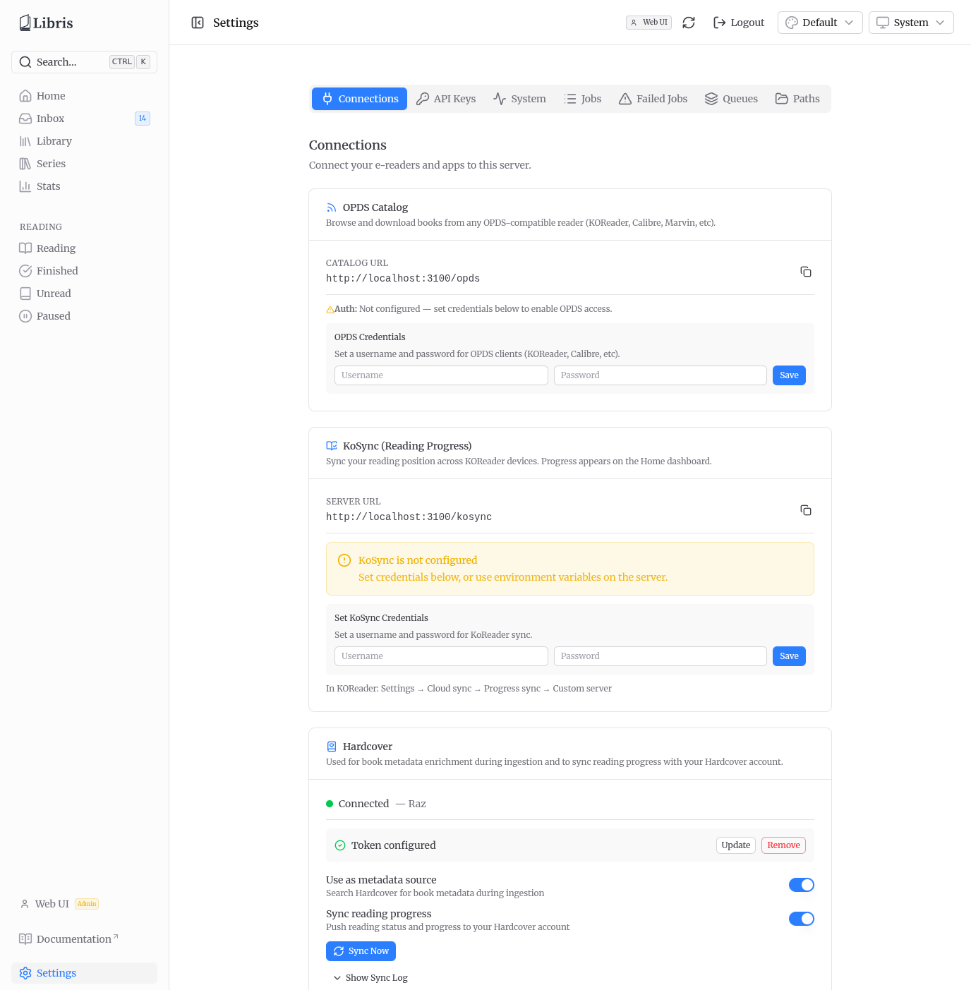The width and height of the screenshot is (971, 990).
Task: Switch to Connections tab
Action: [359, 99]
